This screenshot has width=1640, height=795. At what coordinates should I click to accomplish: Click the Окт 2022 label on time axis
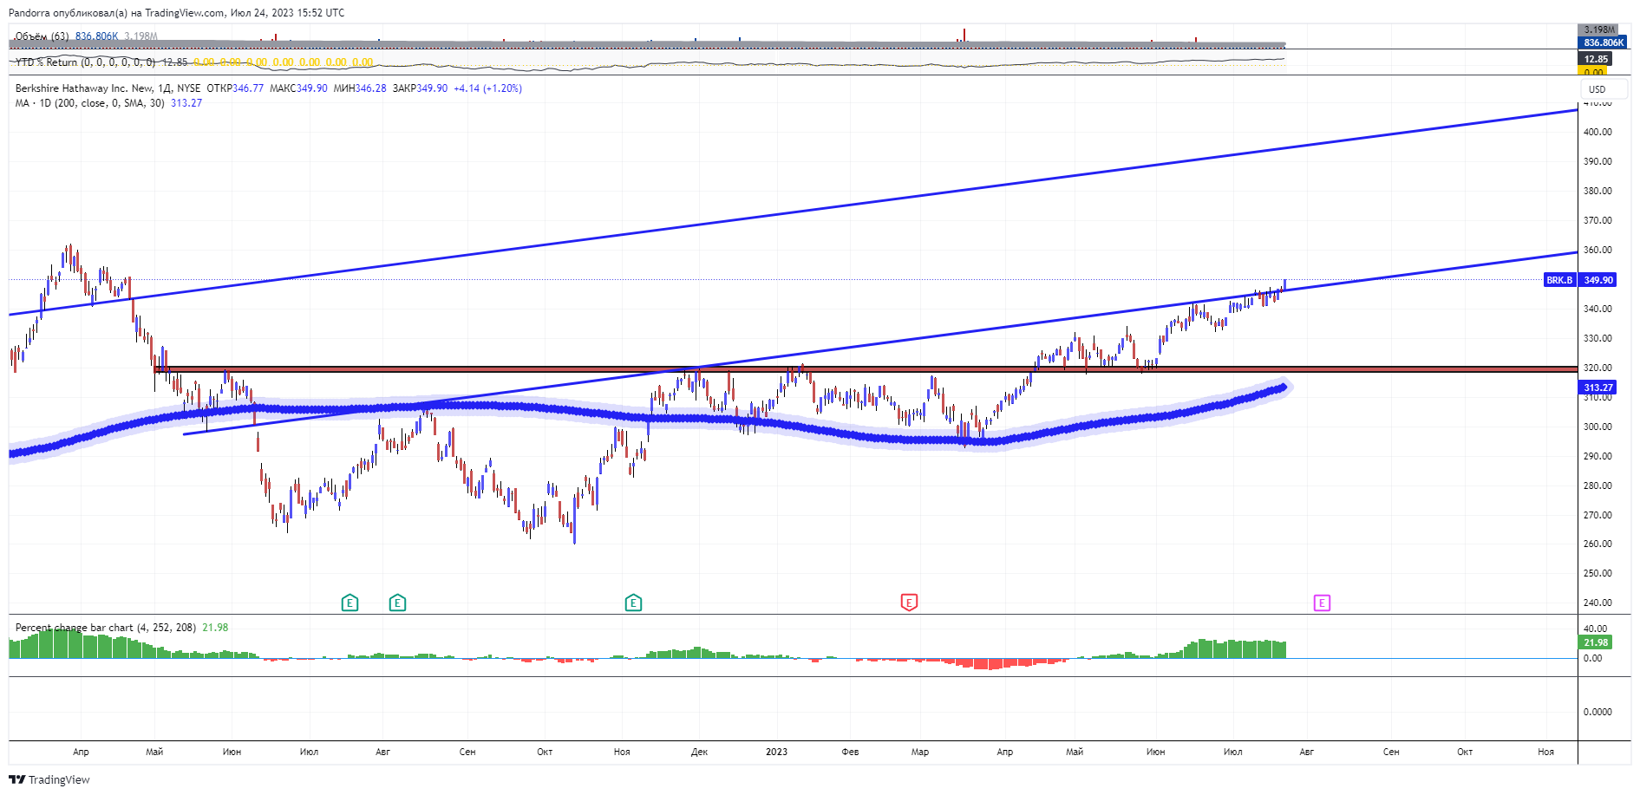[545, 752]
